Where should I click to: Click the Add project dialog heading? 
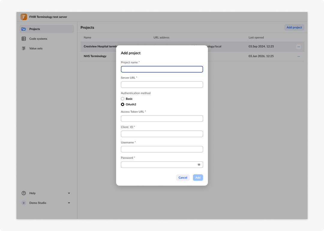130,53
